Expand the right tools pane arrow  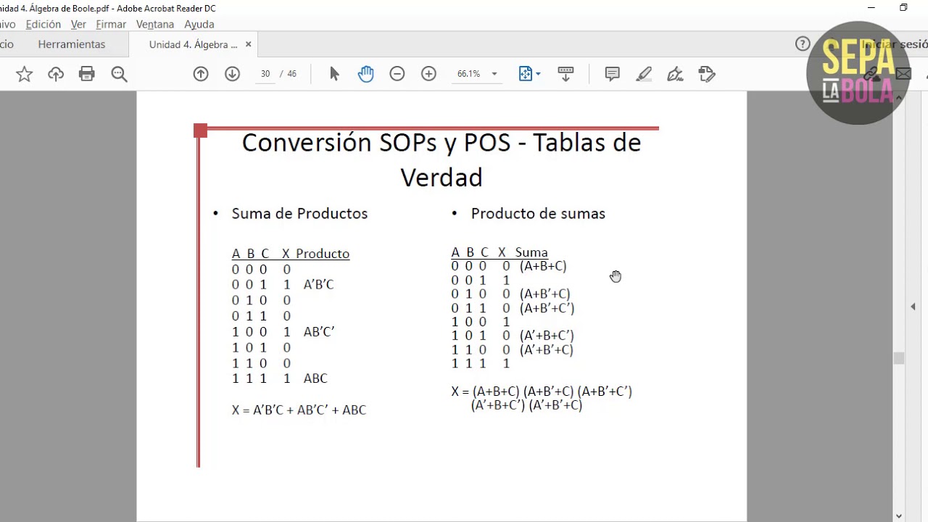pyautogui.click(x=913, y=307)
